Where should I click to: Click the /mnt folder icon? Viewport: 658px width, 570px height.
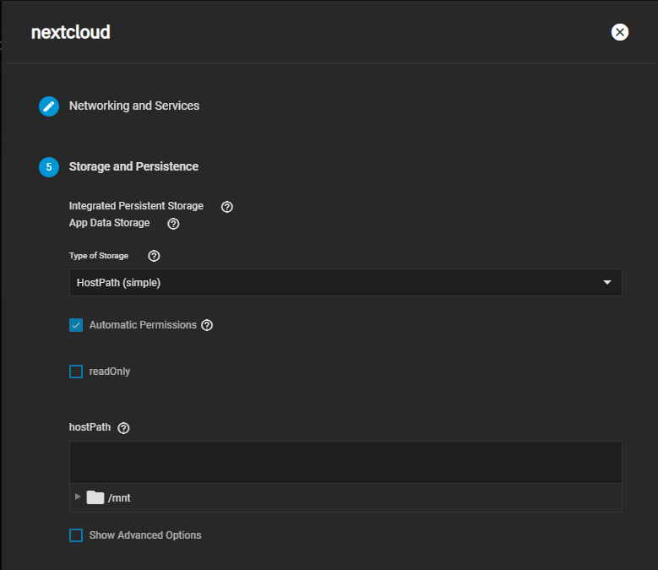point(95,497)
